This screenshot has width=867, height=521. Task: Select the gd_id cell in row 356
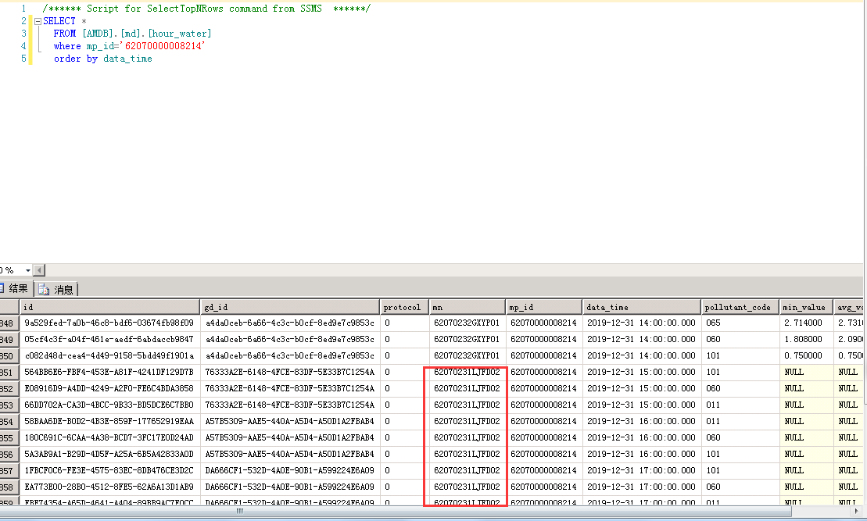(x=290, y=455)
